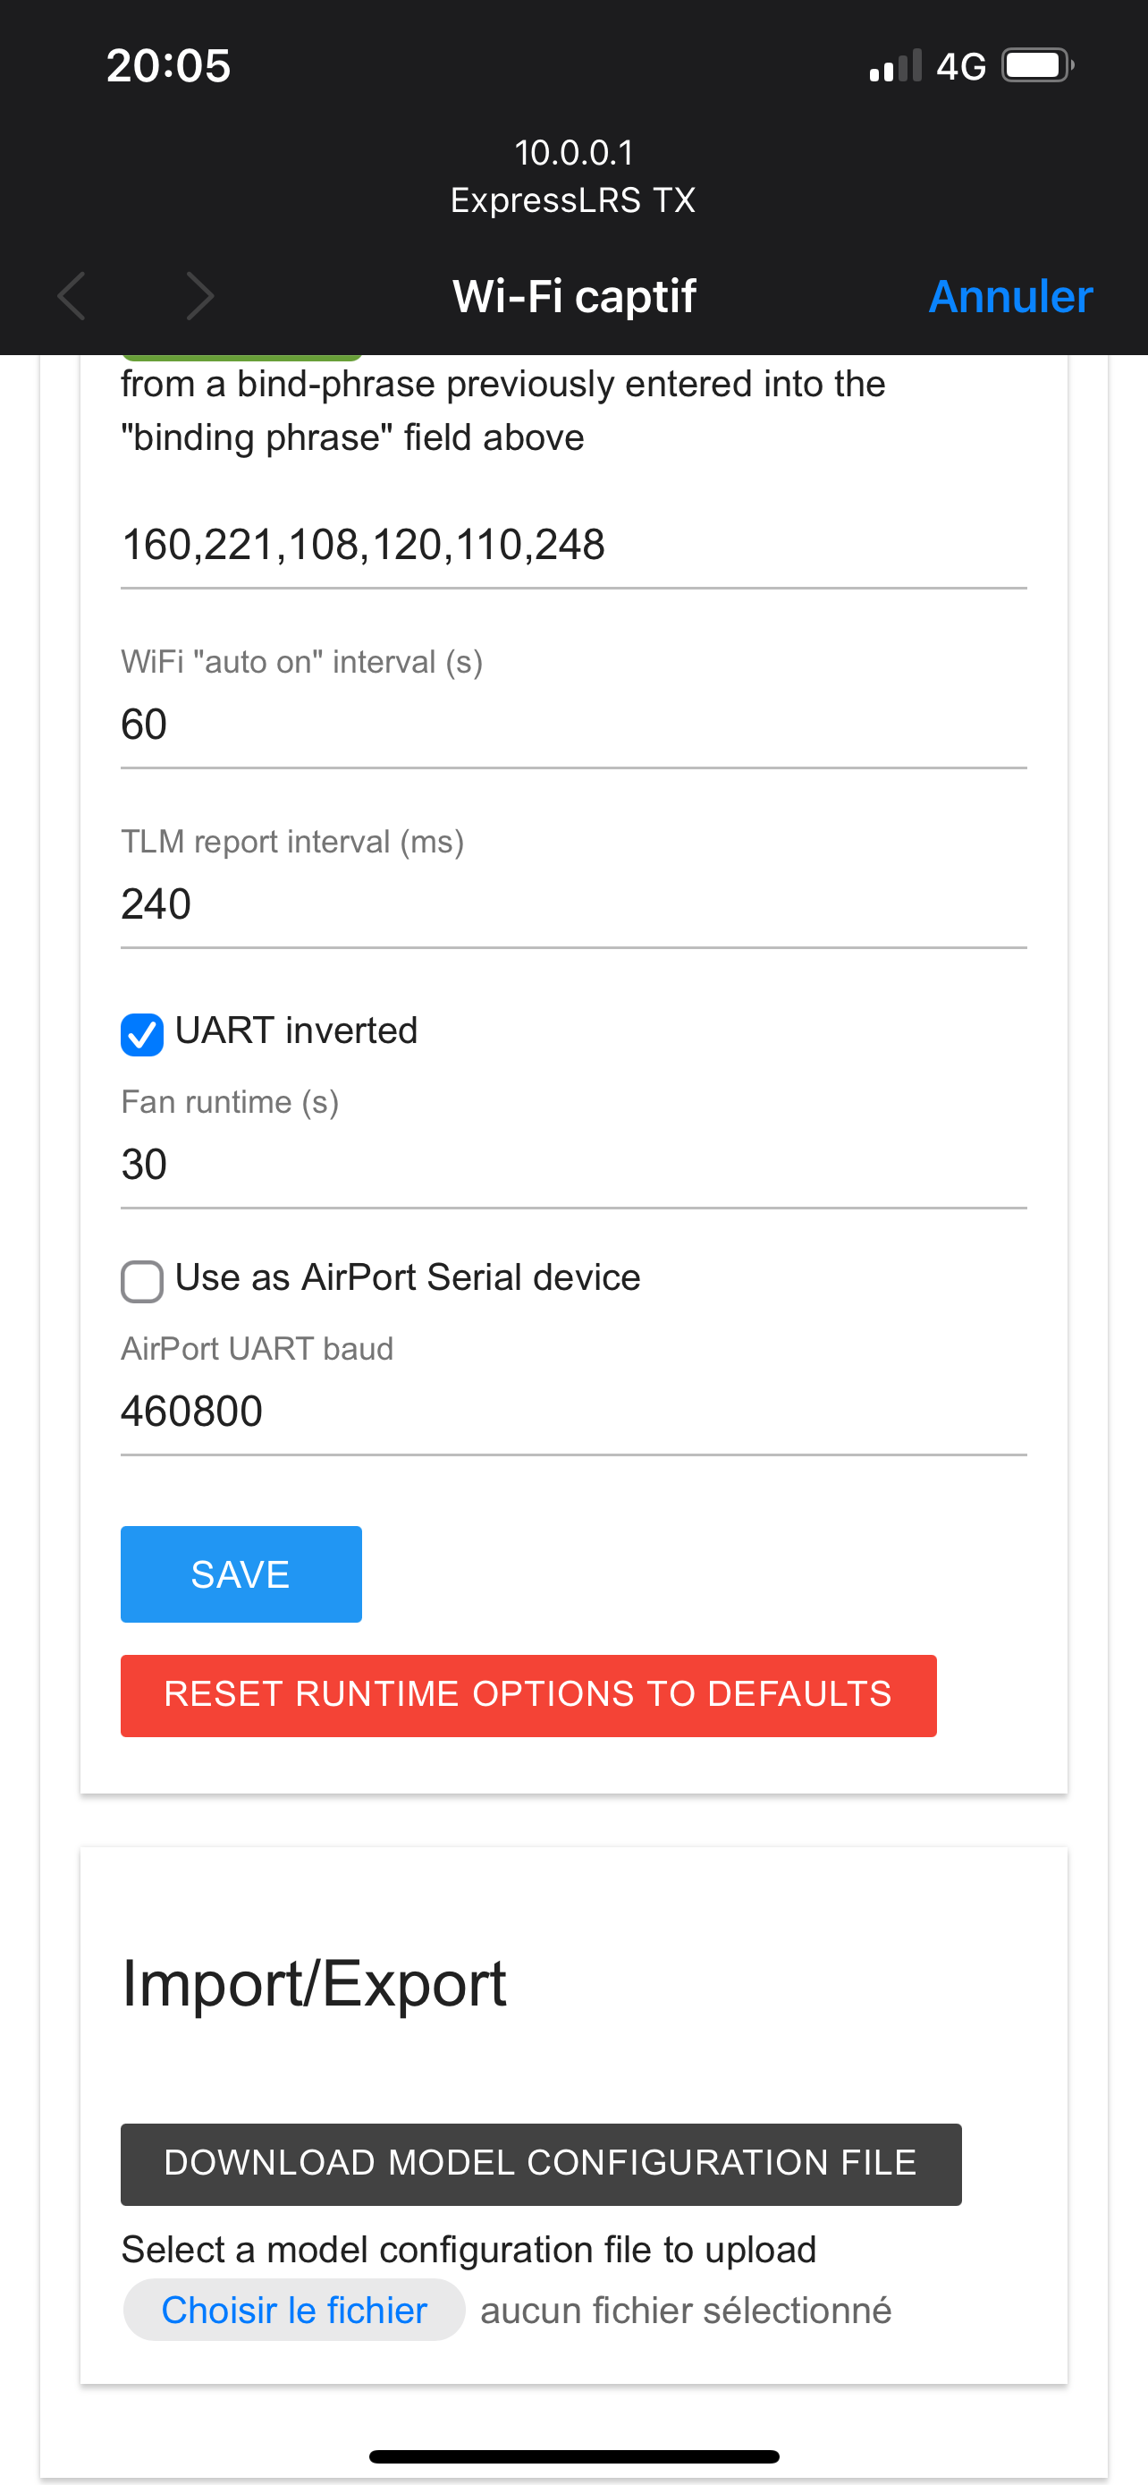
Task: Tap the home indicator bar
Action: pyautogui.click(x=573, y=2456)
